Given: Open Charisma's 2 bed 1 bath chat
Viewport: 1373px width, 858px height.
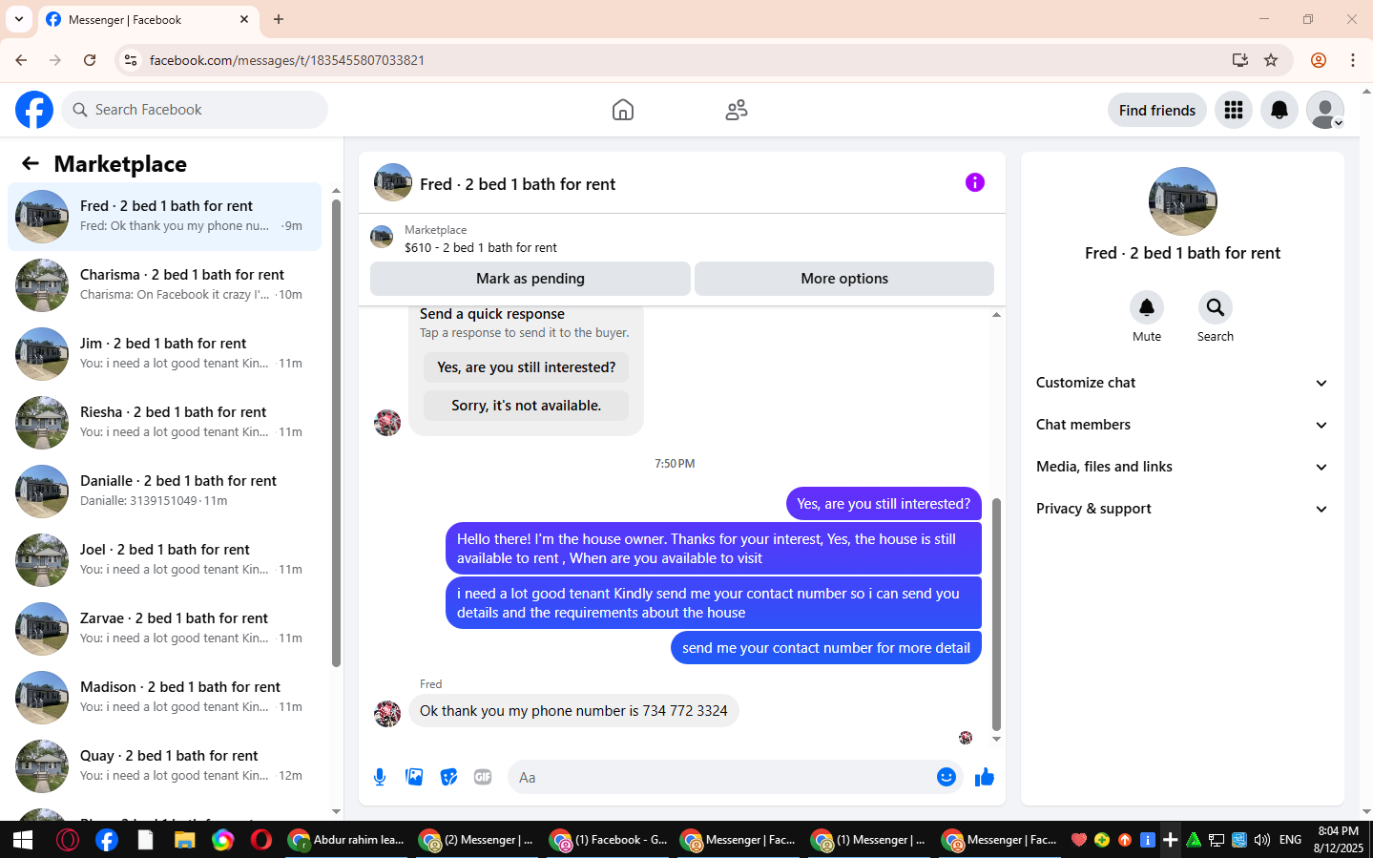Looking at the screenshot, I should 164,285.
